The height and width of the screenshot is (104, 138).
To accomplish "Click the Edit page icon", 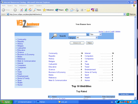I will click(82, 10).
